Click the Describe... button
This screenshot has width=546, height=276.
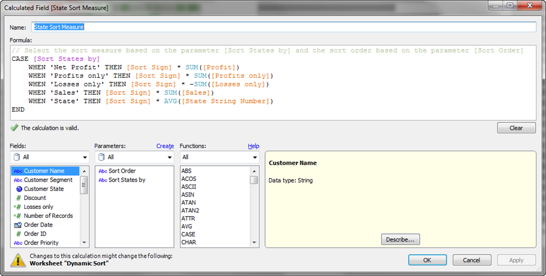[400, 239]
